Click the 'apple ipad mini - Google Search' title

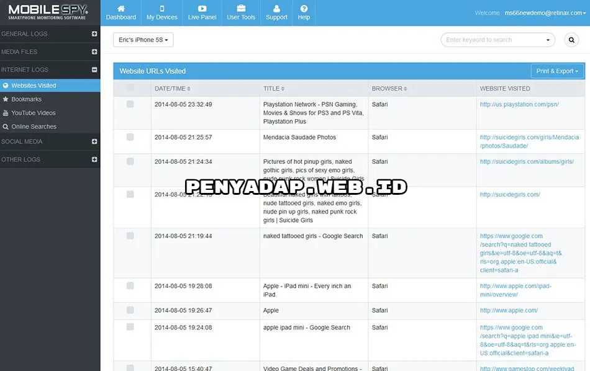[x=307, y=328]
